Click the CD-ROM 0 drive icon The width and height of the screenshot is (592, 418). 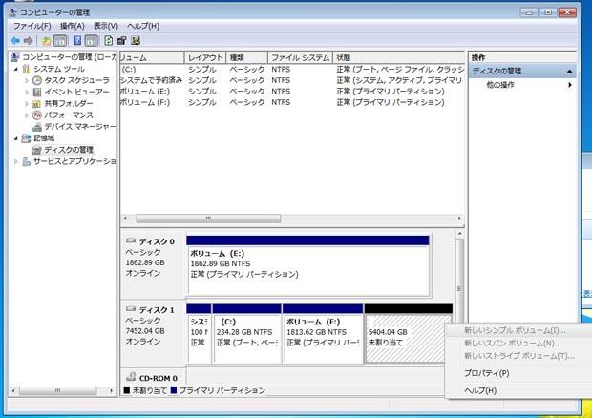point(131,377)
